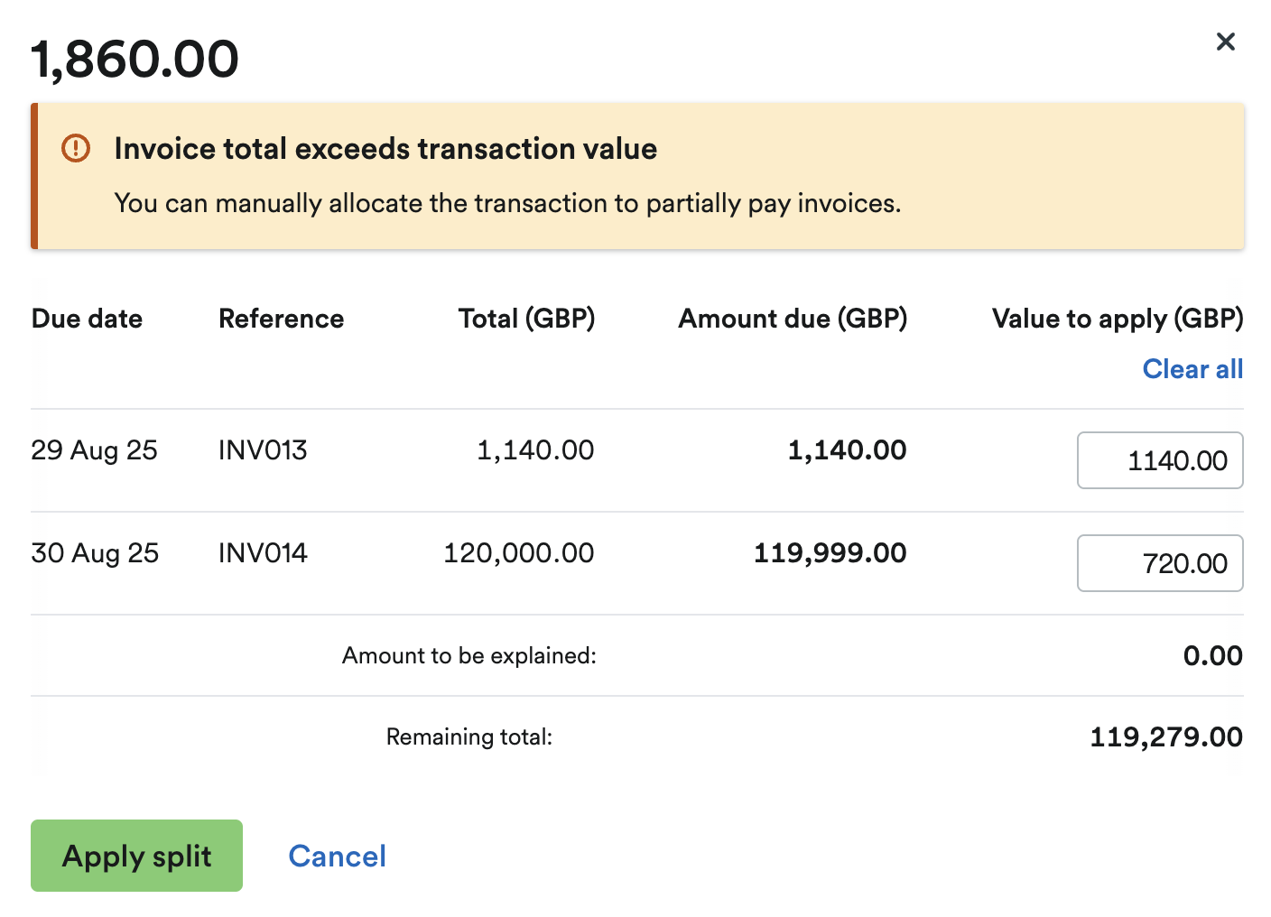Close the split dialog with X icon
Image resolution: width=1271 pixels, height=917 pixels.
pyautogui.click(x=1225, y=42)
